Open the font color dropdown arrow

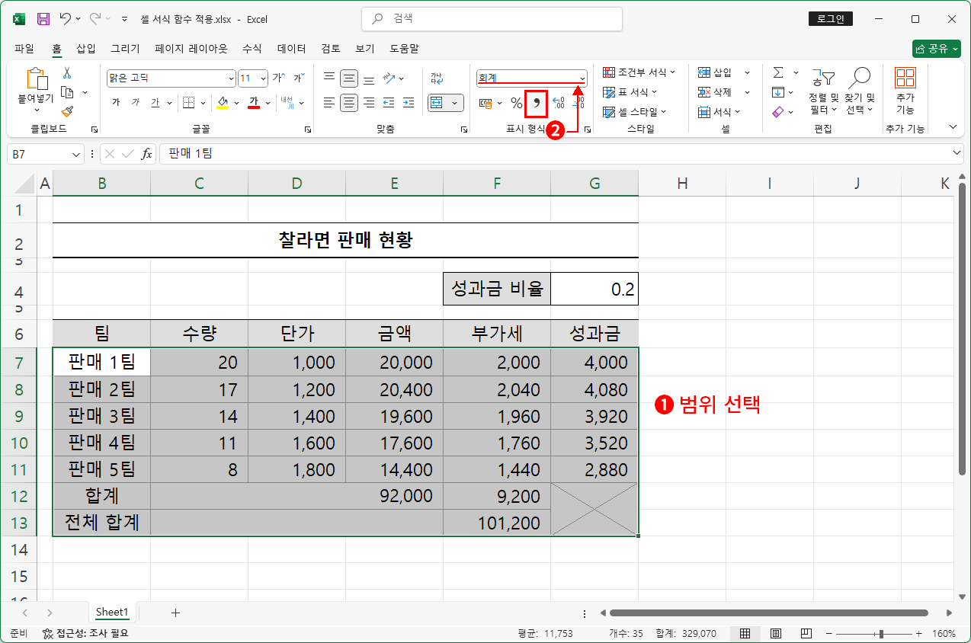[x=268, y=103]
